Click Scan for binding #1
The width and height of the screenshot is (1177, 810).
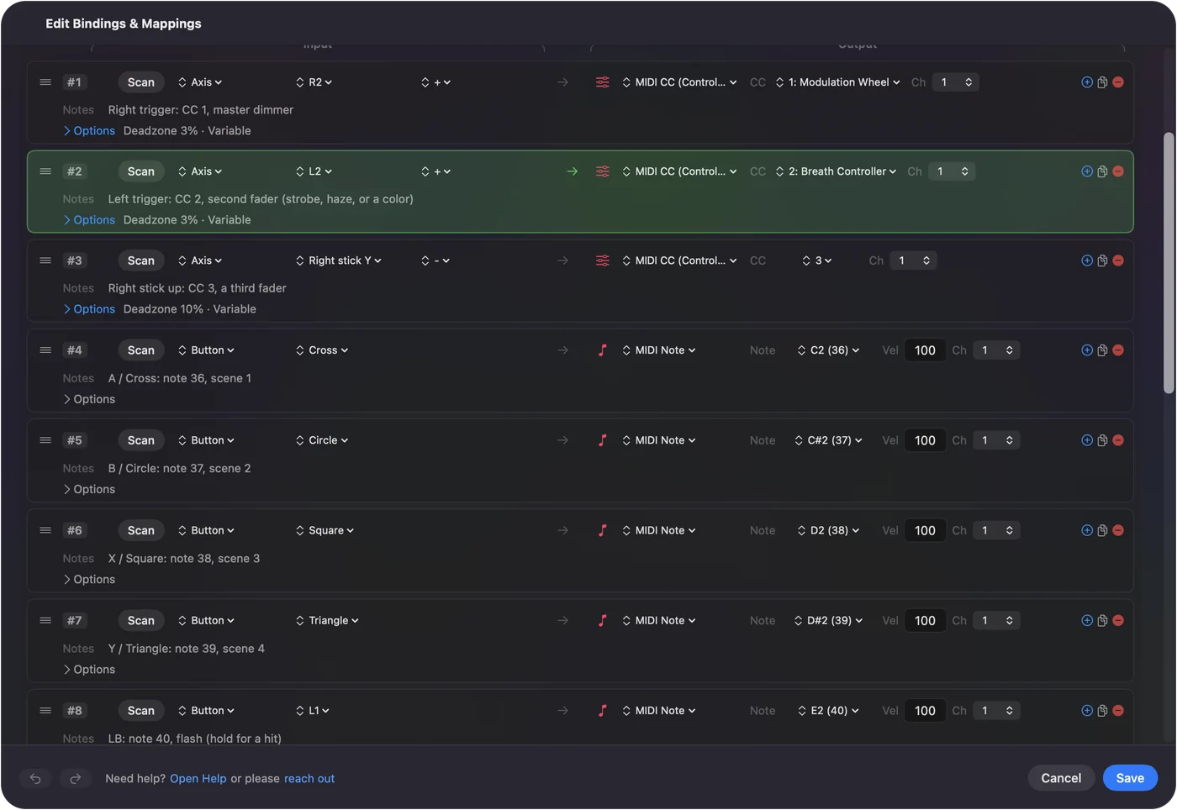tap(141, 82)
